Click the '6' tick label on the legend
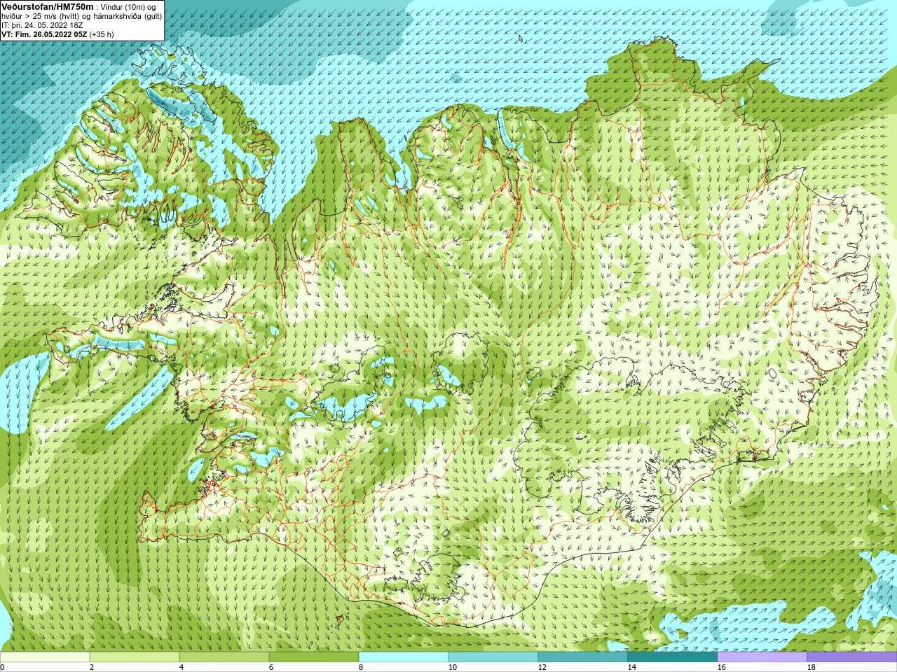 (271, 667)
